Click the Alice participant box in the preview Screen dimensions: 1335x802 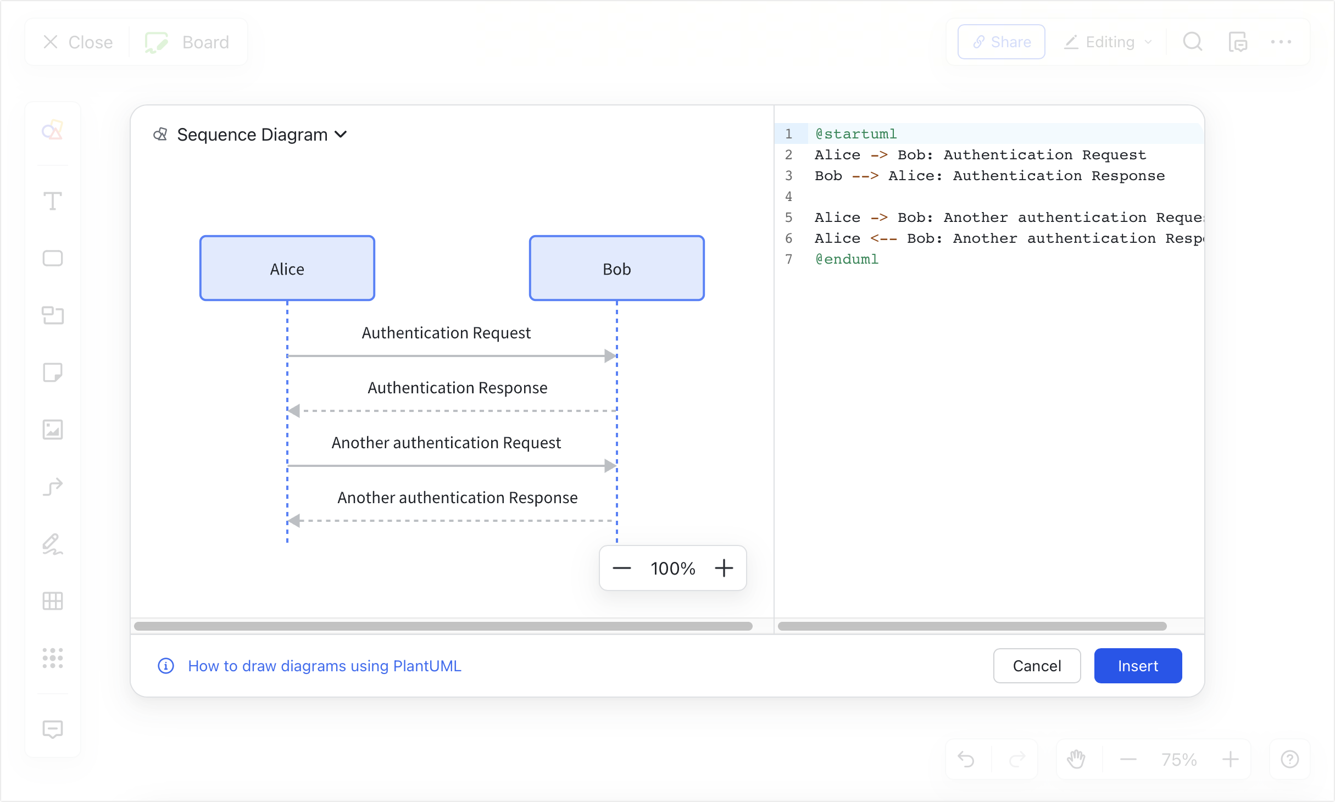tap(287, 268)
